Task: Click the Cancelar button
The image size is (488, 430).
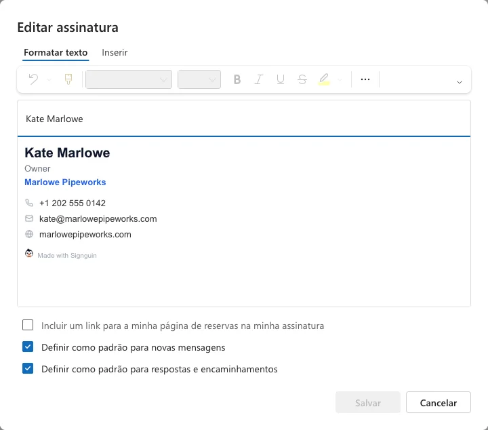Action: 439,403
